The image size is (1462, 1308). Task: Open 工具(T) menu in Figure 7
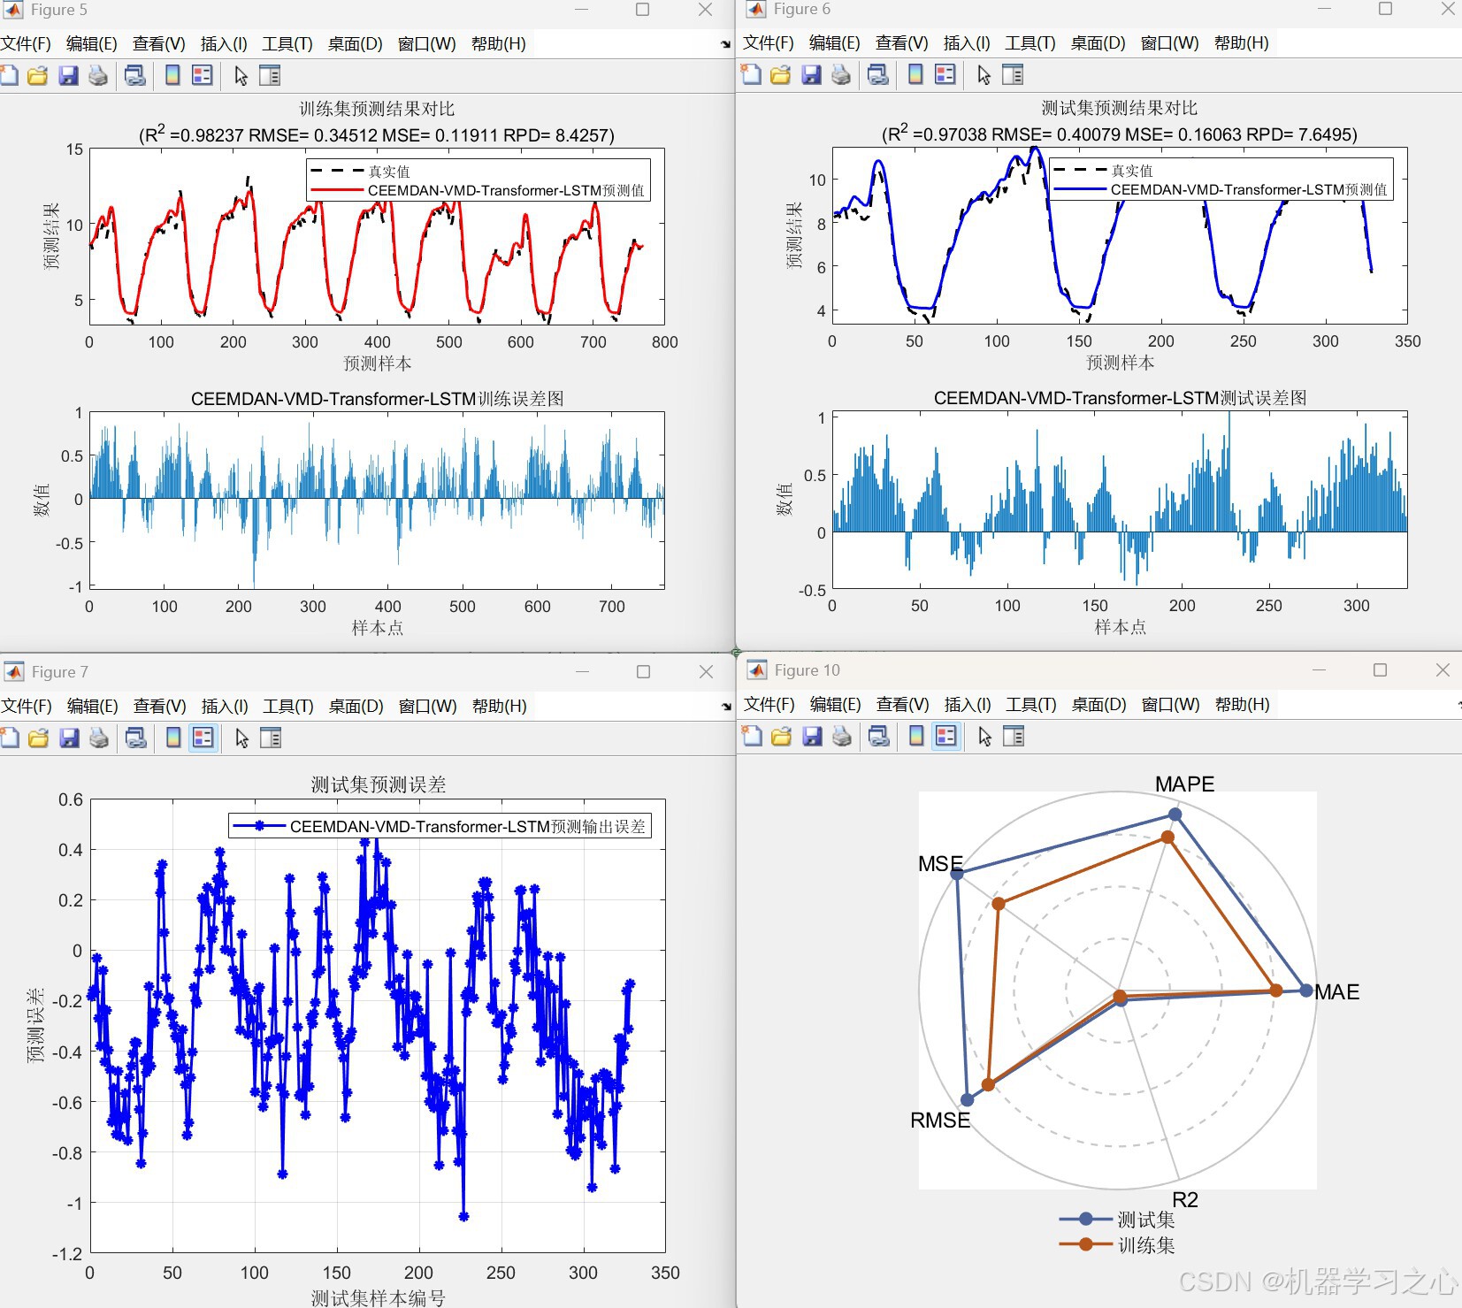(288, 706)
